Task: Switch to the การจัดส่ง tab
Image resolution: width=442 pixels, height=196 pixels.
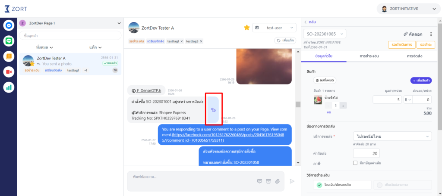Action: [x=414, y=56]
